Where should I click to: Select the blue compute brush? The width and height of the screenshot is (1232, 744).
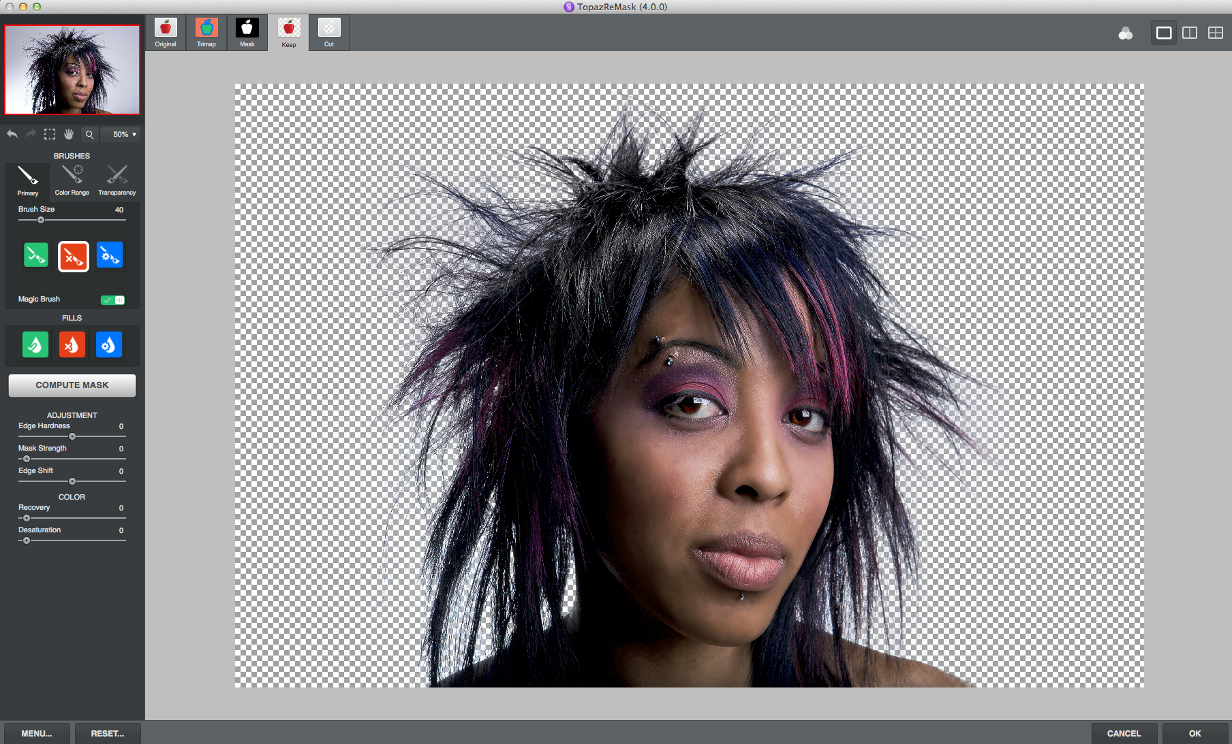click(x=110, y=256)
